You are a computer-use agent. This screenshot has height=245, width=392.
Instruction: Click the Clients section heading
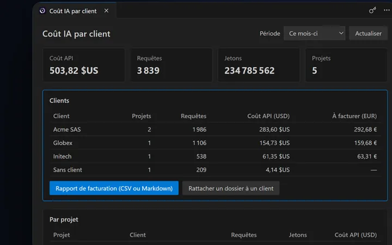(x=59, y=101)
